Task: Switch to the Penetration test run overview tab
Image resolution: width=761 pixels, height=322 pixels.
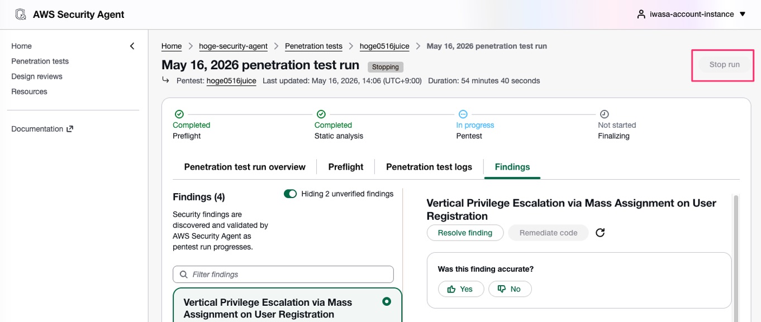Action: (x=245, y=167)
